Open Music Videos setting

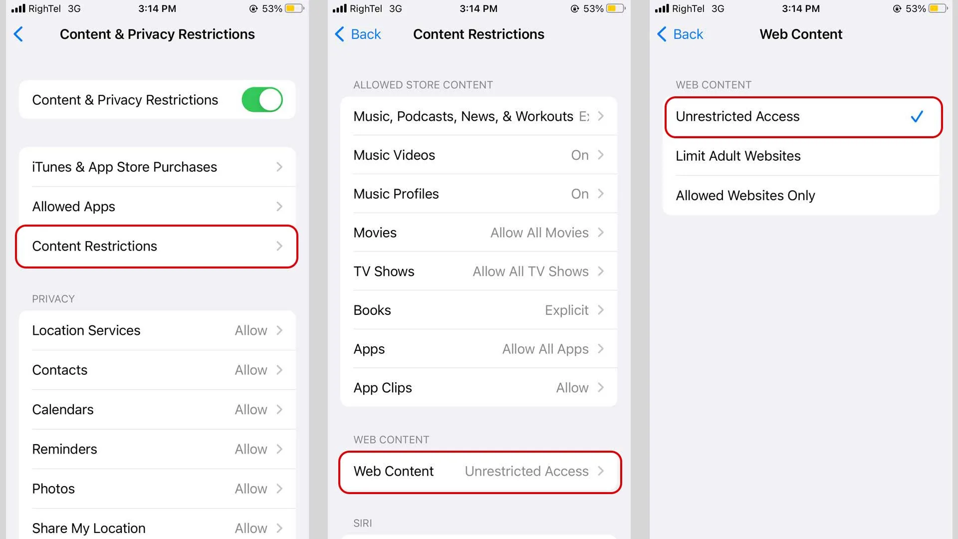tap(479, 155)
